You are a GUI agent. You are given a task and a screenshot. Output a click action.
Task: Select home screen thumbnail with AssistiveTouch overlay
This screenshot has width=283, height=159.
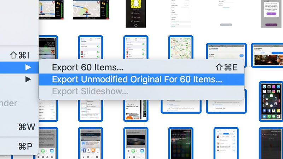pyautogui.click(x=271, y=101)
